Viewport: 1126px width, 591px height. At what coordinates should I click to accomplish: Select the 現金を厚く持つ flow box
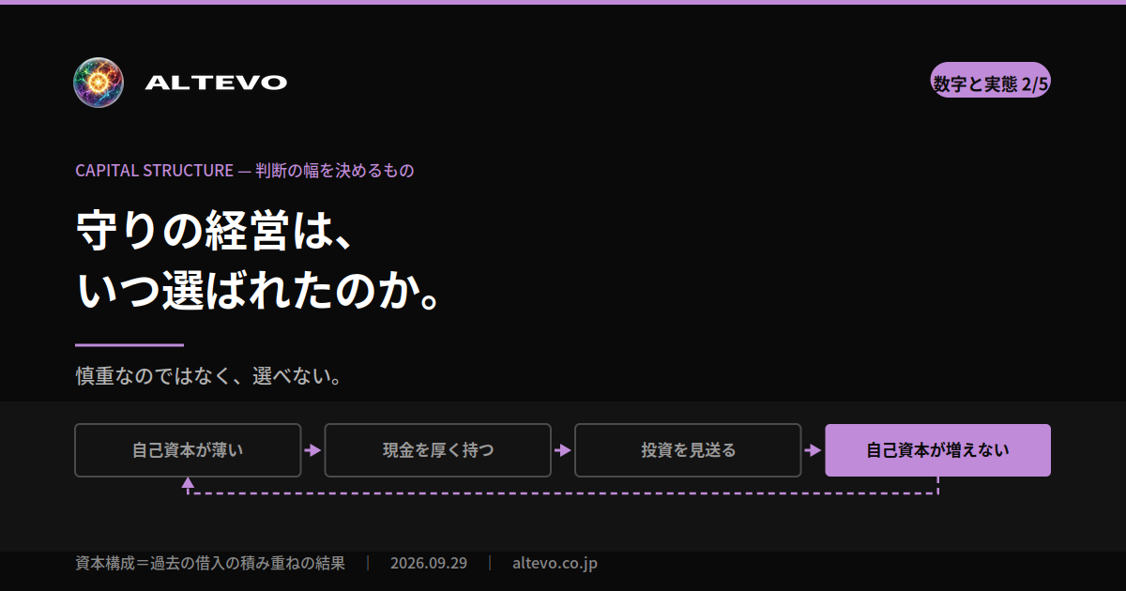coord(438,450)
